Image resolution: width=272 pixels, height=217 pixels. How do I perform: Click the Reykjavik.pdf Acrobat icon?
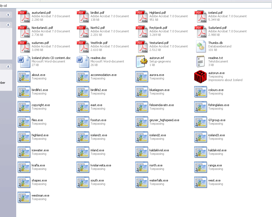pyautogui.click(x=142, y=32)
